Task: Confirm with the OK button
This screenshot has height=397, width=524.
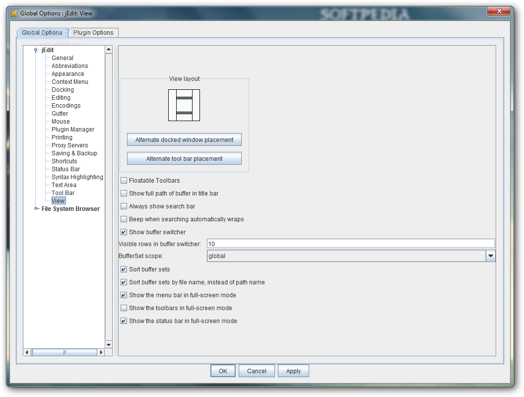Action: coord(223,371)
